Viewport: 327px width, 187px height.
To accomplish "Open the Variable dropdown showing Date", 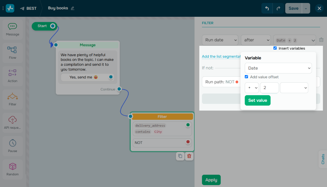I will pos(278,68).
